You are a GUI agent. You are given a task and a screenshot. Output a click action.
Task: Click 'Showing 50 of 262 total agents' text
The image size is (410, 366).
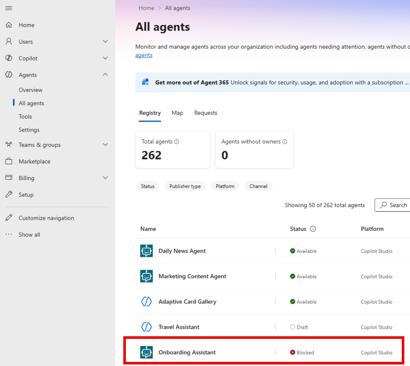tap(325, 205)
